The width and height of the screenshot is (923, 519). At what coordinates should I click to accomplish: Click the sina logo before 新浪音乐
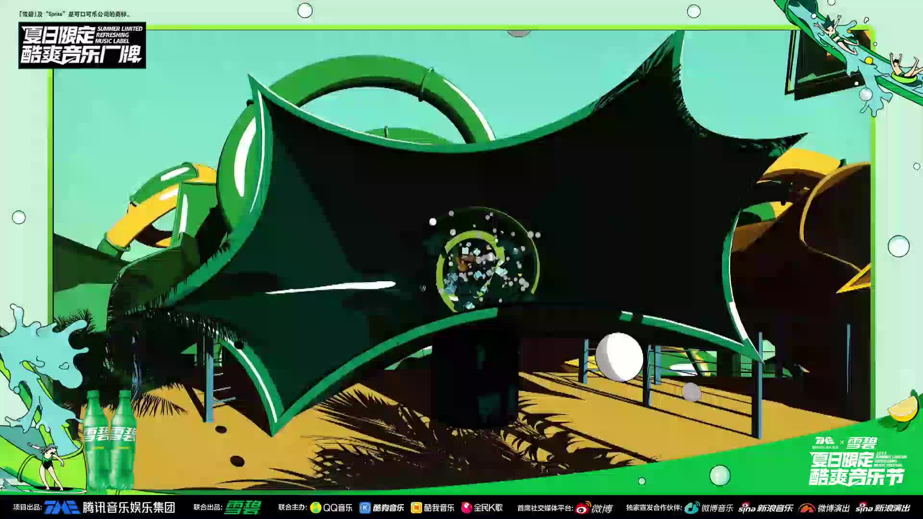747,508
